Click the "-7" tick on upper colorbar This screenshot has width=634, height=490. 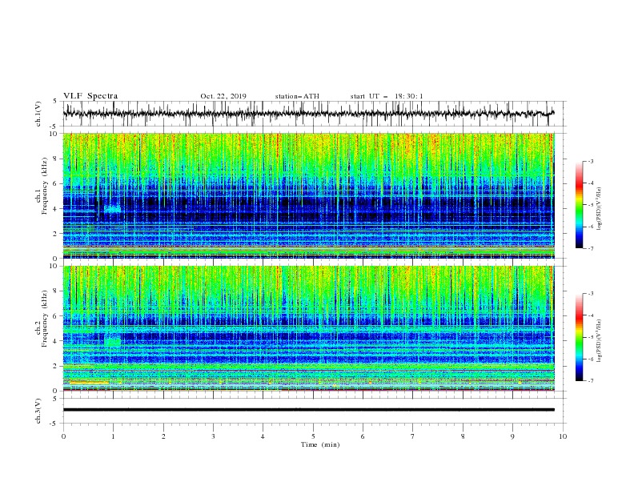click(591, 248)
